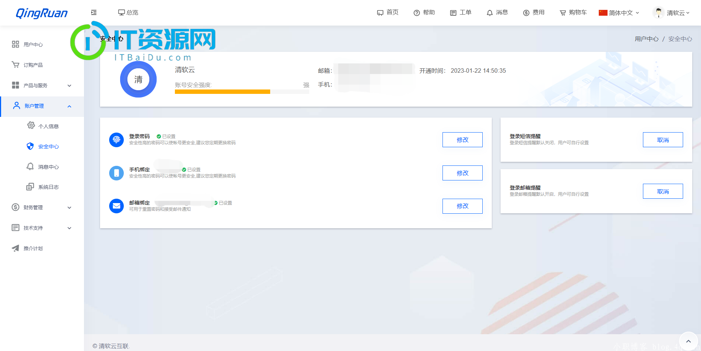Click the 系统日志 copy icon
This screenshot has height=351, width=701.
coord(30,187)
